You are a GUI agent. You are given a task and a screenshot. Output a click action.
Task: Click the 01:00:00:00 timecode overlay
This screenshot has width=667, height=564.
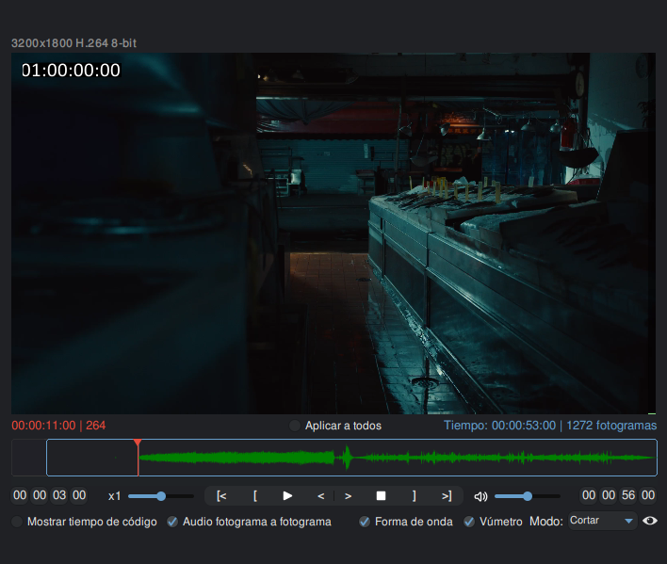[x=72, y=70]
